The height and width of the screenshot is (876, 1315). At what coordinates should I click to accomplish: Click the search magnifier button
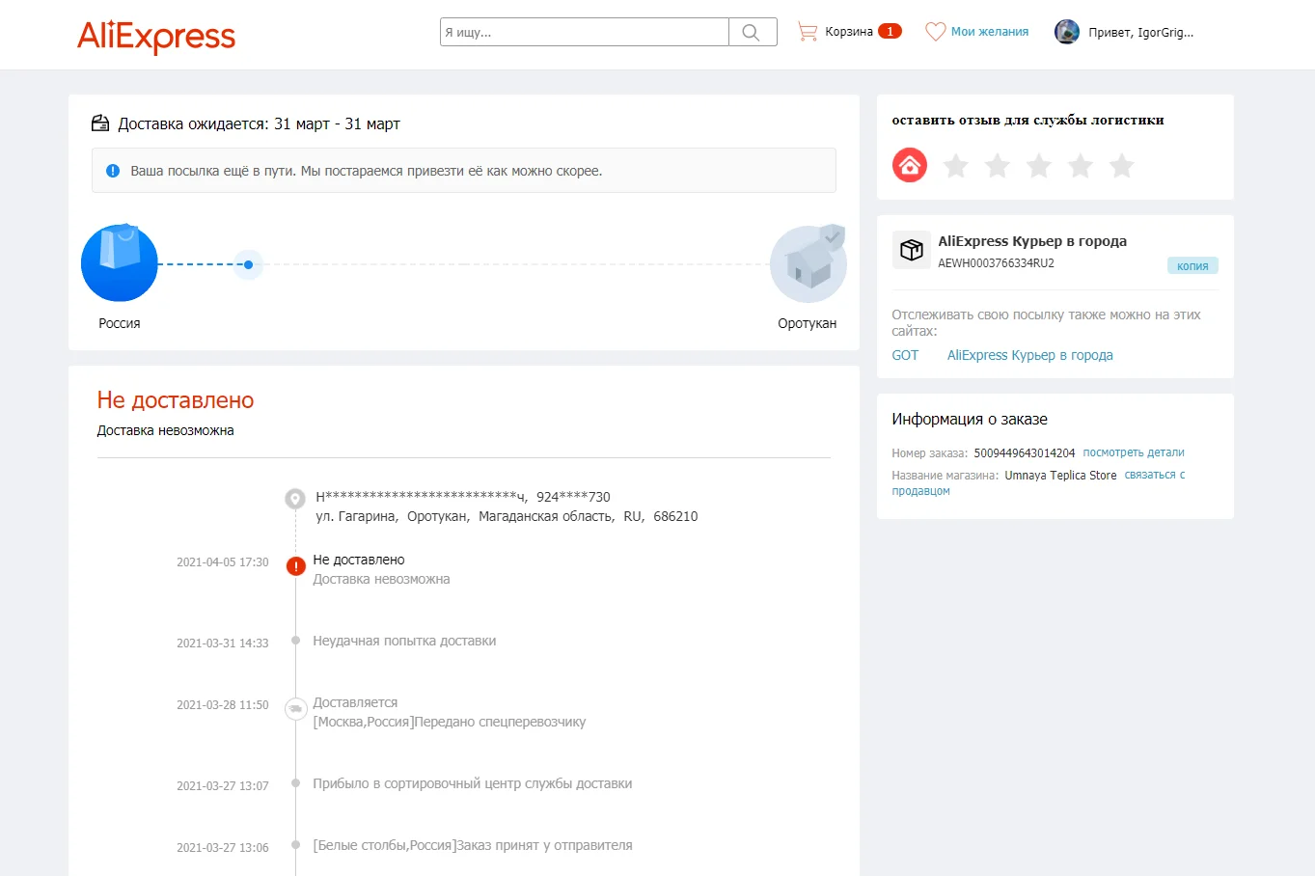coord(752,32)
